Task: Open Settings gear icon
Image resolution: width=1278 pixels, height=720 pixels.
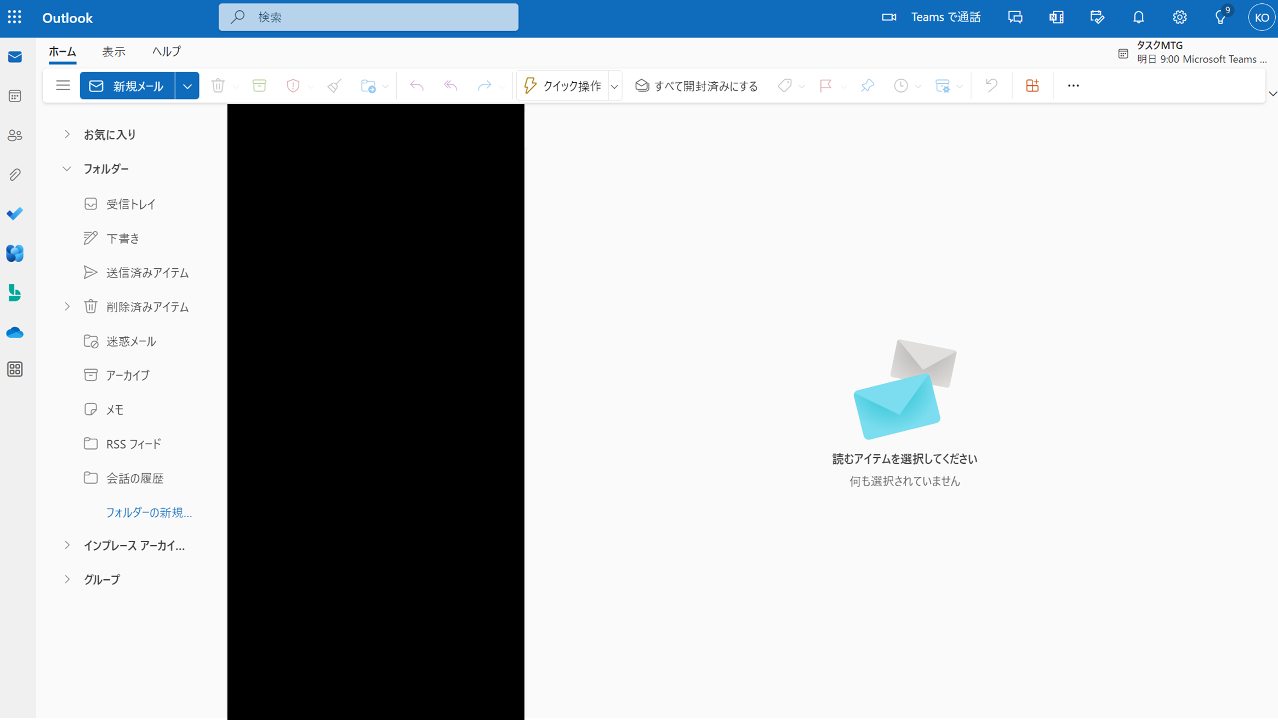Action: (x=1180, y=18)
